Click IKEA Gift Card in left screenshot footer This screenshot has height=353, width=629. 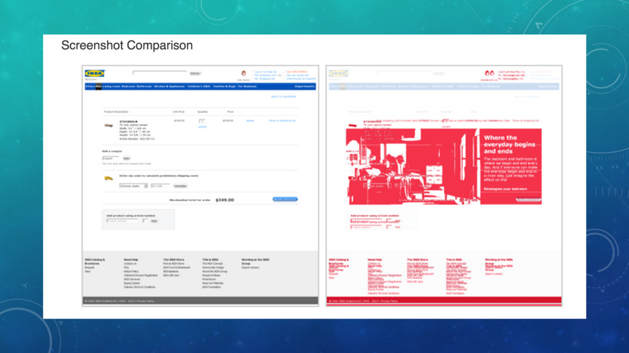[171, 275]
